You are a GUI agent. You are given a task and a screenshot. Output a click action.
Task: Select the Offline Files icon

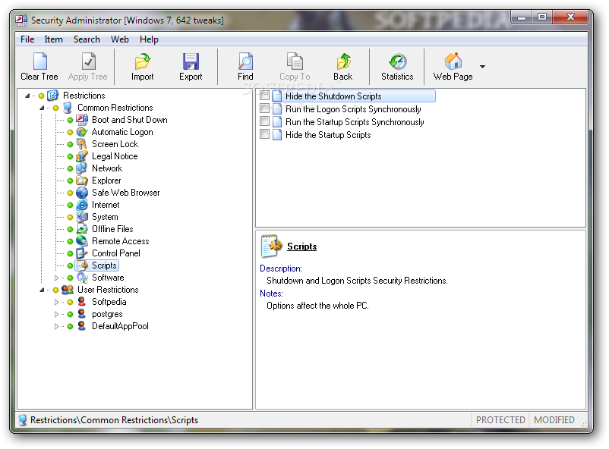pyautogui.click(x=82, y=229)
